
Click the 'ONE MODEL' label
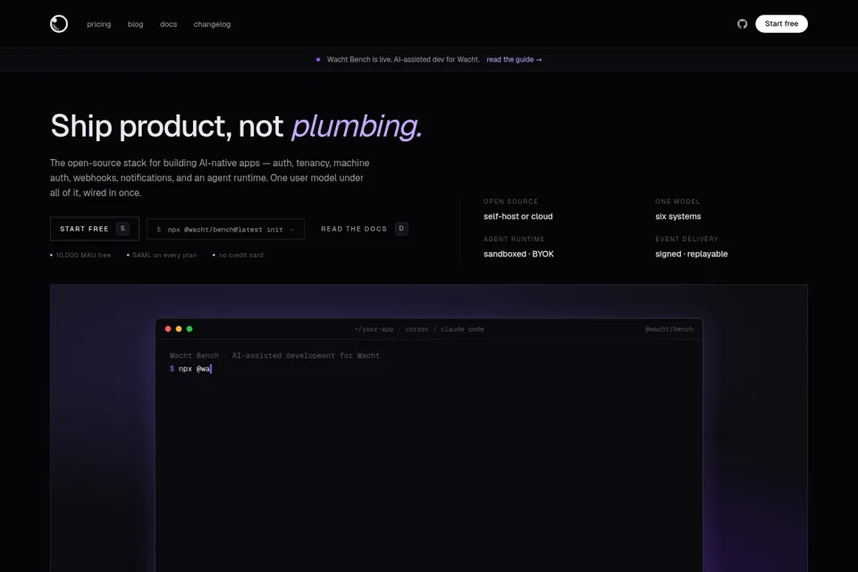[677, 201]
